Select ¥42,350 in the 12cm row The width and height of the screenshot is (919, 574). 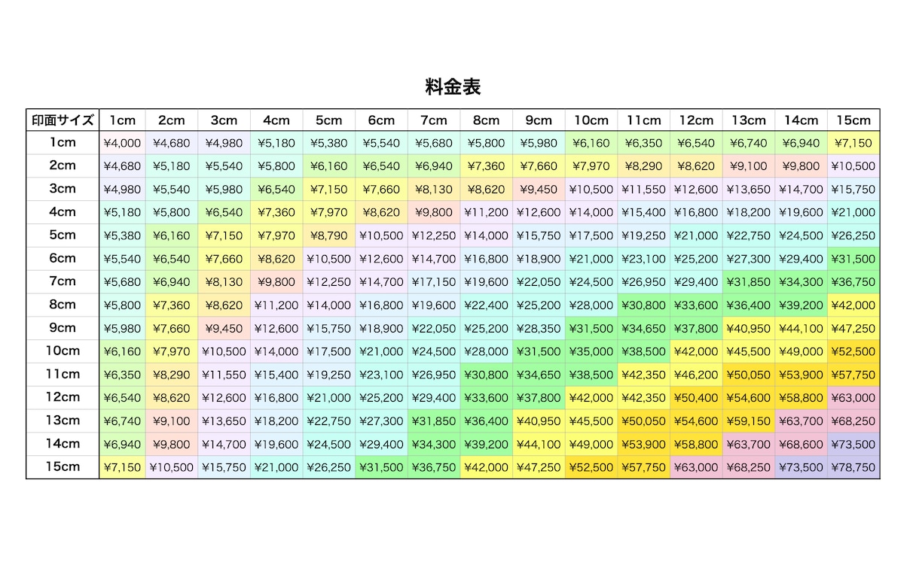tap(643, 398)
